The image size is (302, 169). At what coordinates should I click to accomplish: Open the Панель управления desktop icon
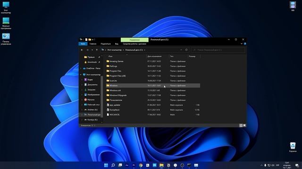[6, 39]
